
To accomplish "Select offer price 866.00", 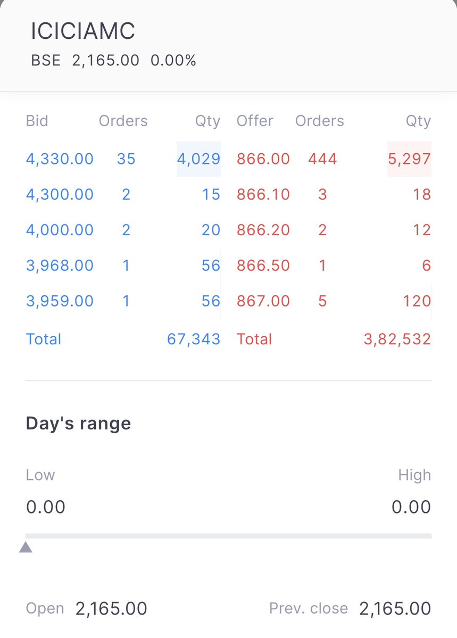I will [263, 159].
